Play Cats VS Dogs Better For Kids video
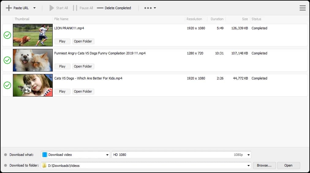310x173 pixels. [62, 91]
